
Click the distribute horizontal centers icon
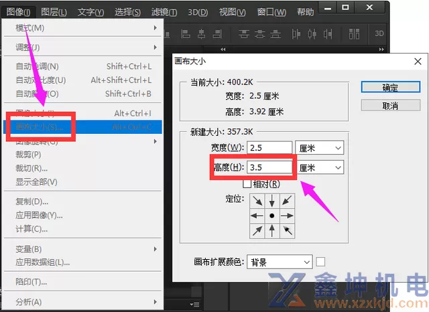[x=312, y=34]
